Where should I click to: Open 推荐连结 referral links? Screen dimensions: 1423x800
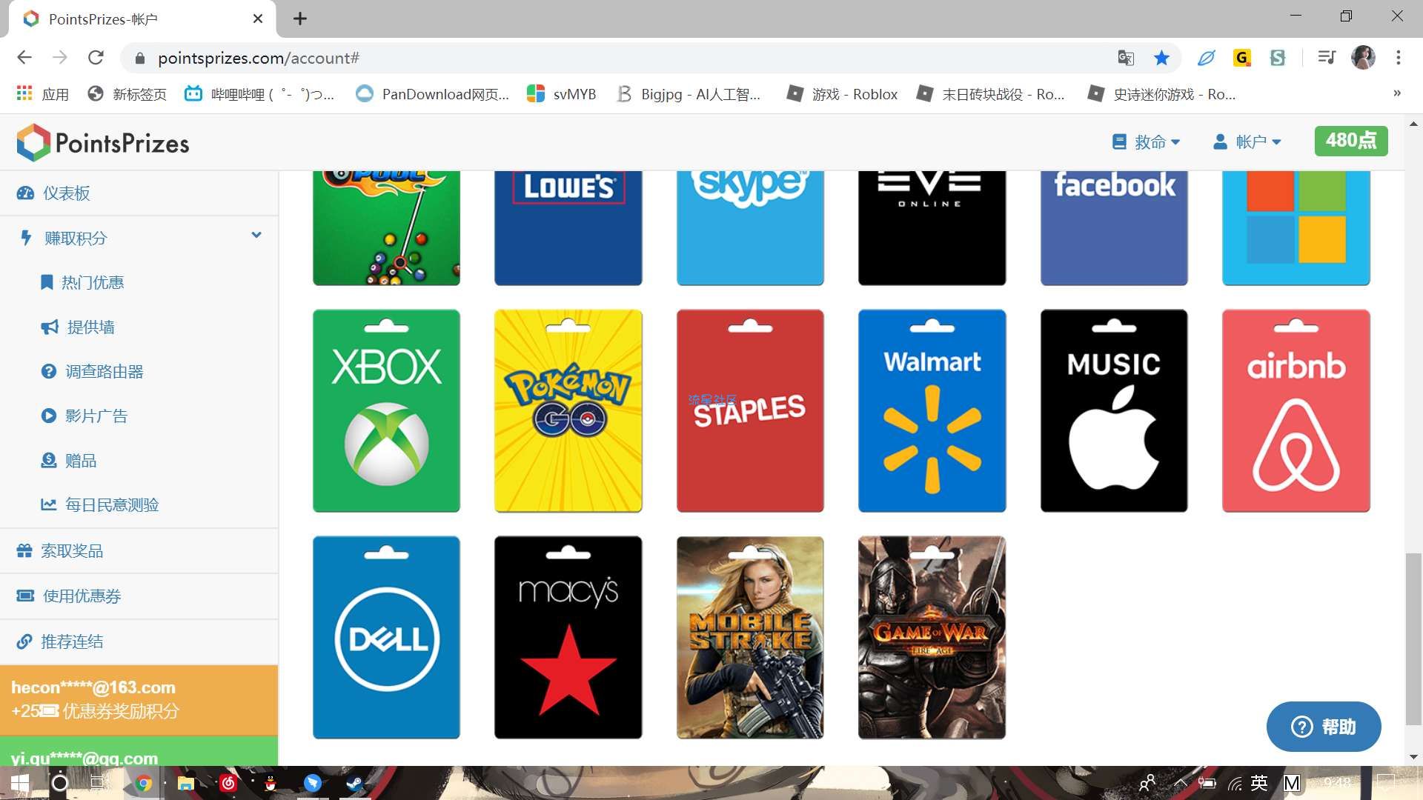point(139,641)
